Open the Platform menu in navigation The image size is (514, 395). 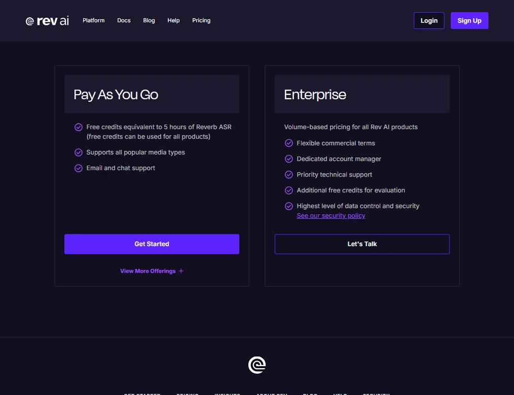[93, 20]
